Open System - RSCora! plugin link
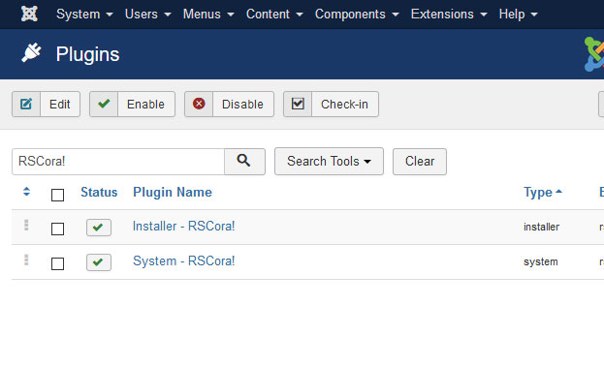Screen dimensions: 604x367 coord(184,260)
